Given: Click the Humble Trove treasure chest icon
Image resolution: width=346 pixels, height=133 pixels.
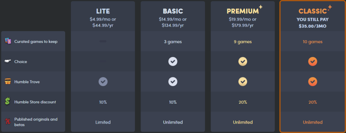Looking at the screenshot, I should click(8, 82).
